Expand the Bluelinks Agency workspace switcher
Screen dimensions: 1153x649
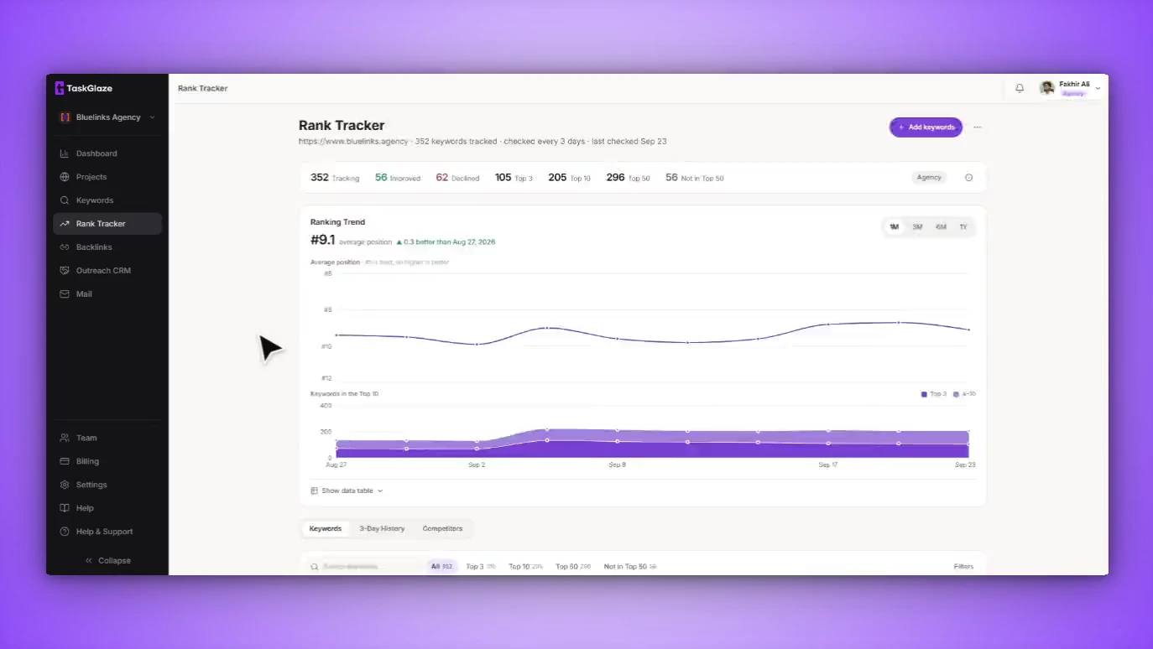pos(107,117)
